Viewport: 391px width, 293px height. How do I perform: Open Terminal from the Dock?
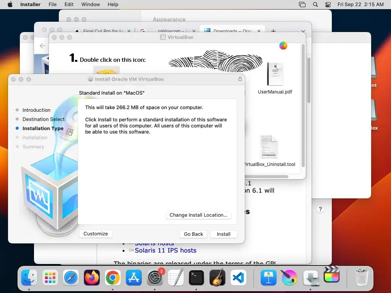(196, 278)
